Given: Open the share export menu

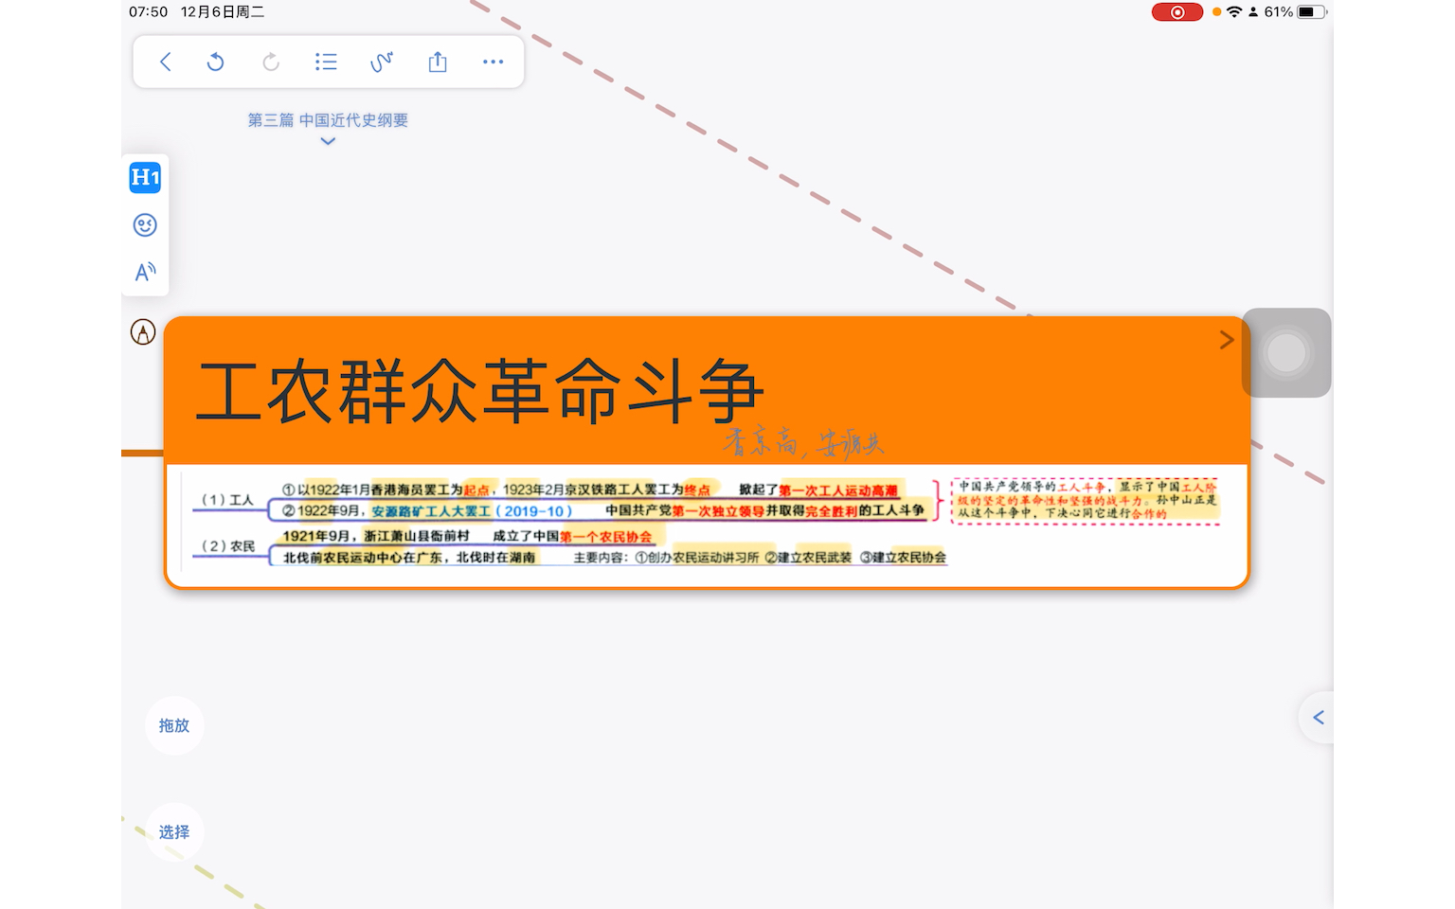Looking at the screenshot, I should pos(438,62).
